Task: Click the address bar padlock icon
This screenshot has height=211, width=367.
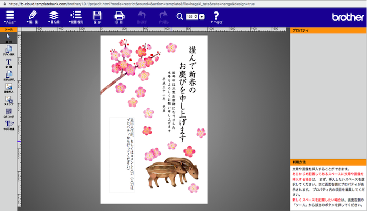Action: pos(4,4)
